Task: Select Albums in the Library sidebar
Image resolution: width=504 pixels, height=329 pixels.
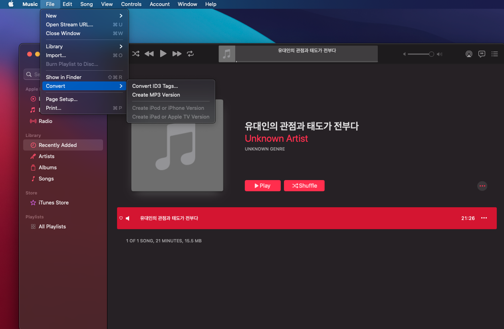Action: tap(63, 167)
